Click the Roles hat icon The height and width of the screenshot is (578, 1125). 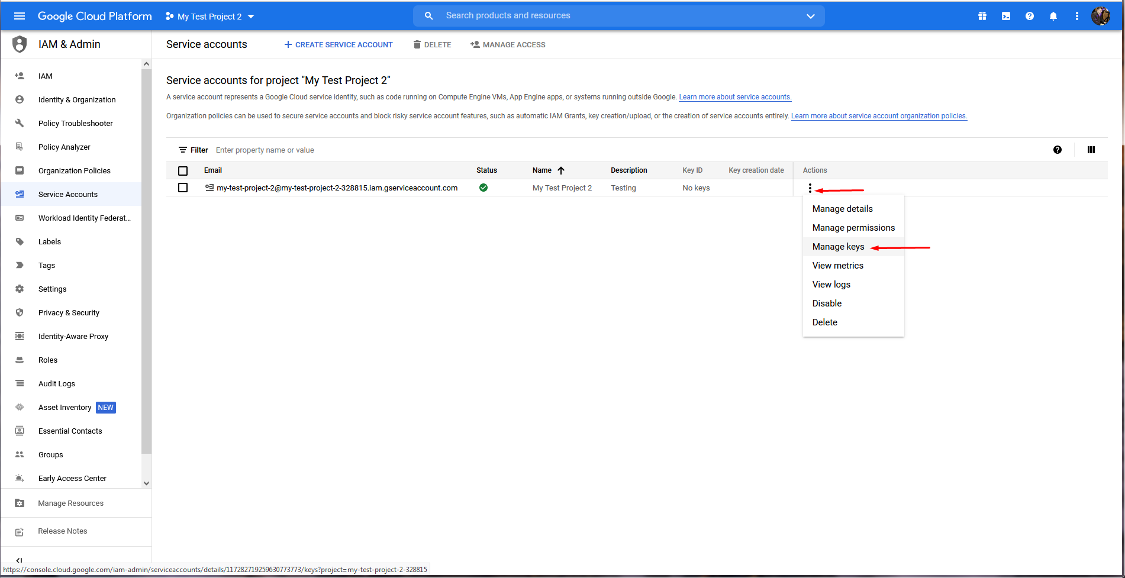[x=20, y=360]
